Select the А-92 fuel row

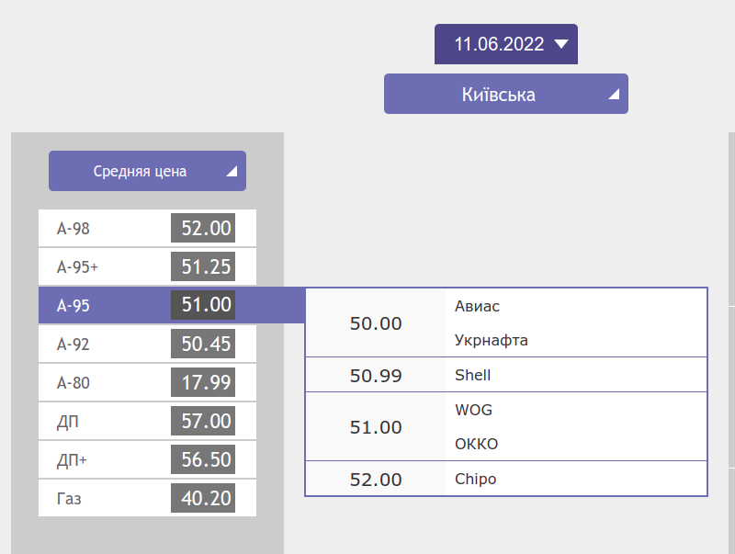[147, 344]
